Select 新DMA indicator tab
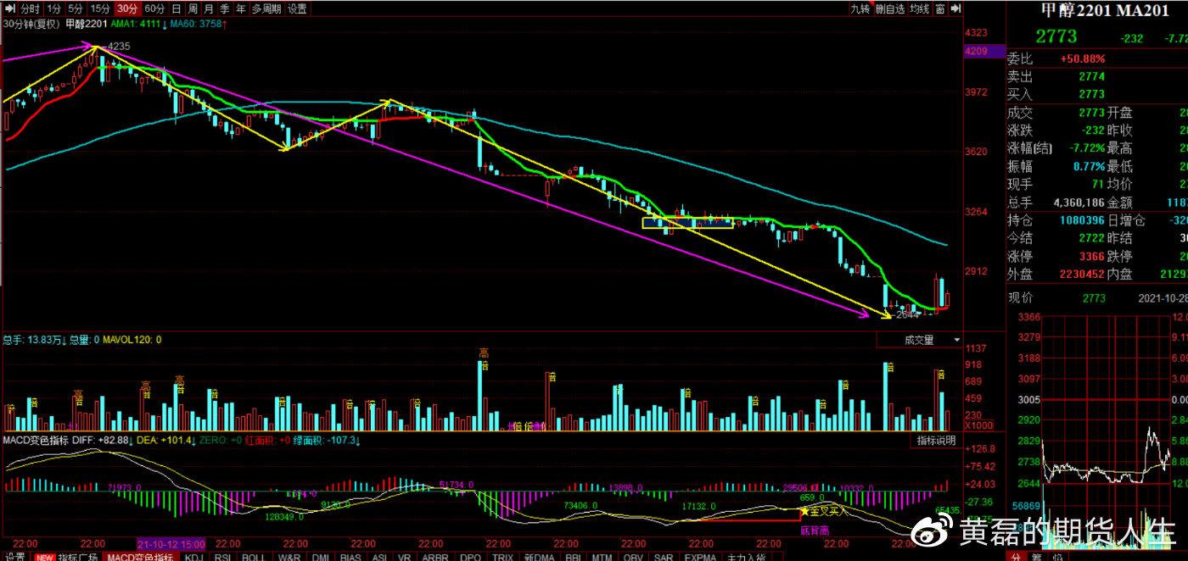This screenshot has height=561, width=1188. pos(539,557)
